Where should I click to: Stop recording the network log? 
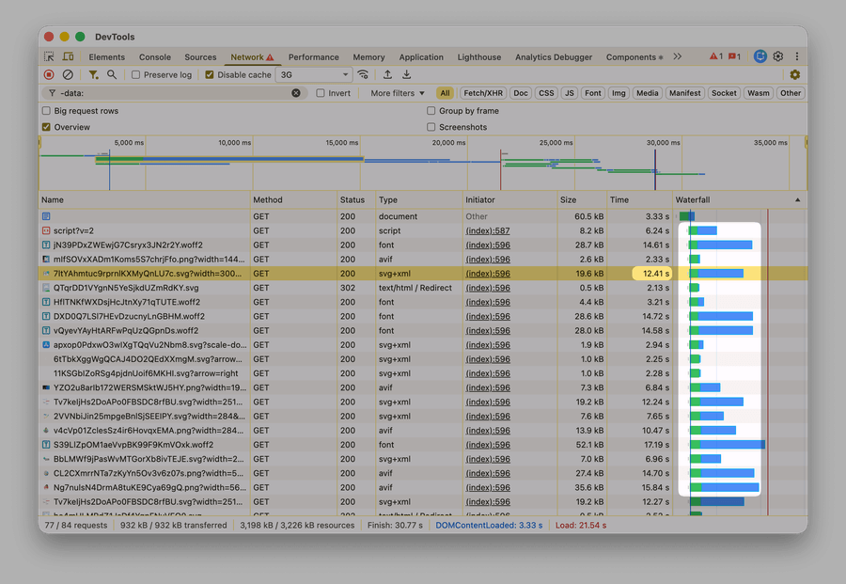(x=49, y=74)
